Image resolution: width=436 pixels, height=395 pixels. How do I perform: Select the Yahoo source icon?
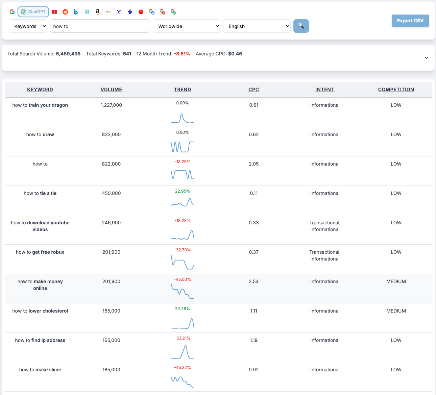pos(119,11)
